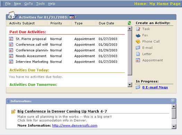Click appointment icon for Conference call row
This screenshot has height=135, width=182.
tap(11, 44)
